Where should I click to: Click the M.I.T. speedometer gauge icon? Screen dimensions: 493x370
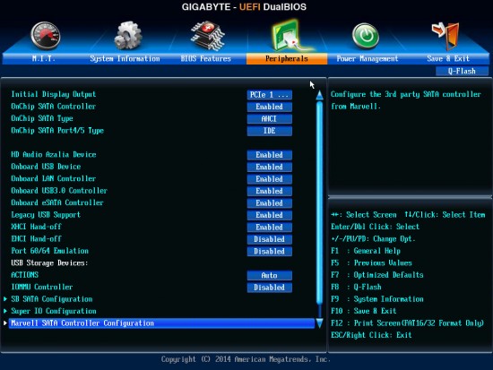[x=46, y=36]
